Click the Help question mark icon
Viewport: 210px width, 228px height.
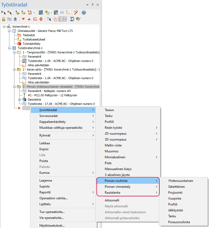click(84, 13)
